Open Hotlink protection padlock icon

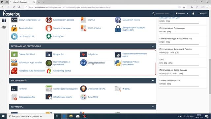point(14,28)
